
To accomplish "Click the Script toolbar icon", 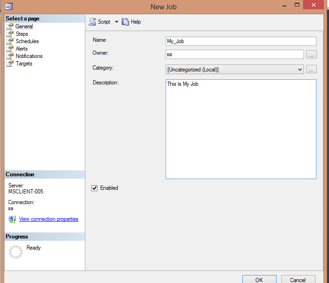I will 92,22.
